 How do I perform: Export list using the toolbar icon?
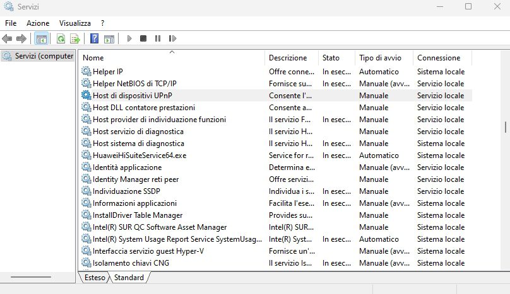75,38
